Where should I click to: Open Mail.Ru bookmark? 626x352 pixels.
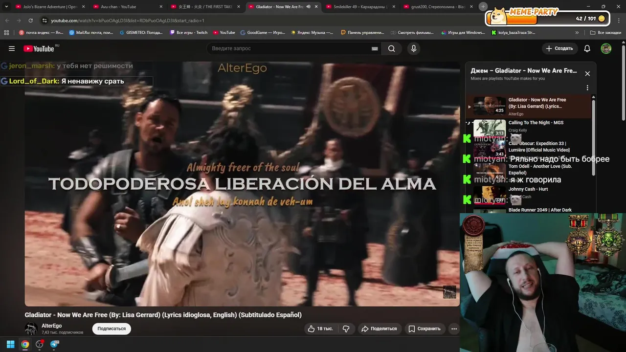(x=91, y=33)
